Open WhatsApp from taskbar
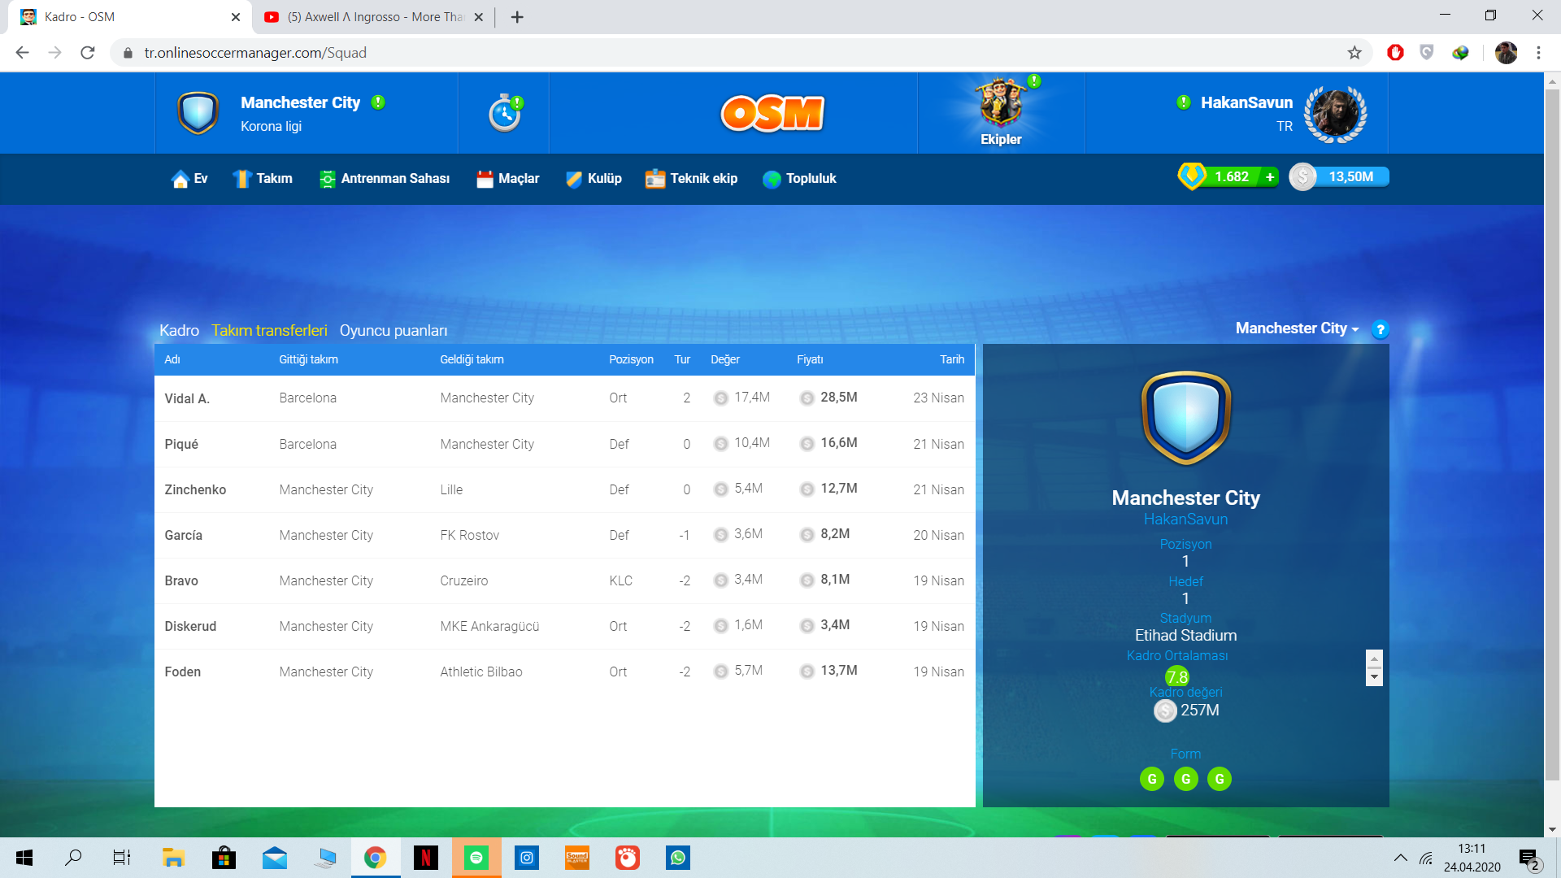This screenshot has height=878, width=1561. [677, 858]
